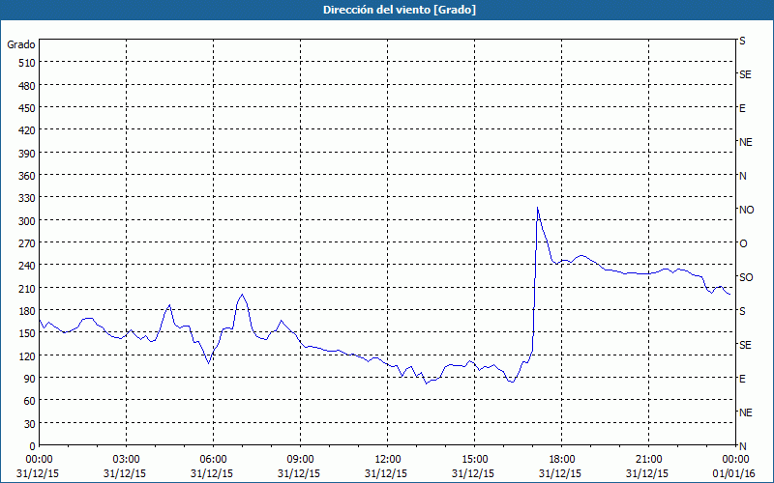Click the 'O' compass label on right axis

coord(743,243)
